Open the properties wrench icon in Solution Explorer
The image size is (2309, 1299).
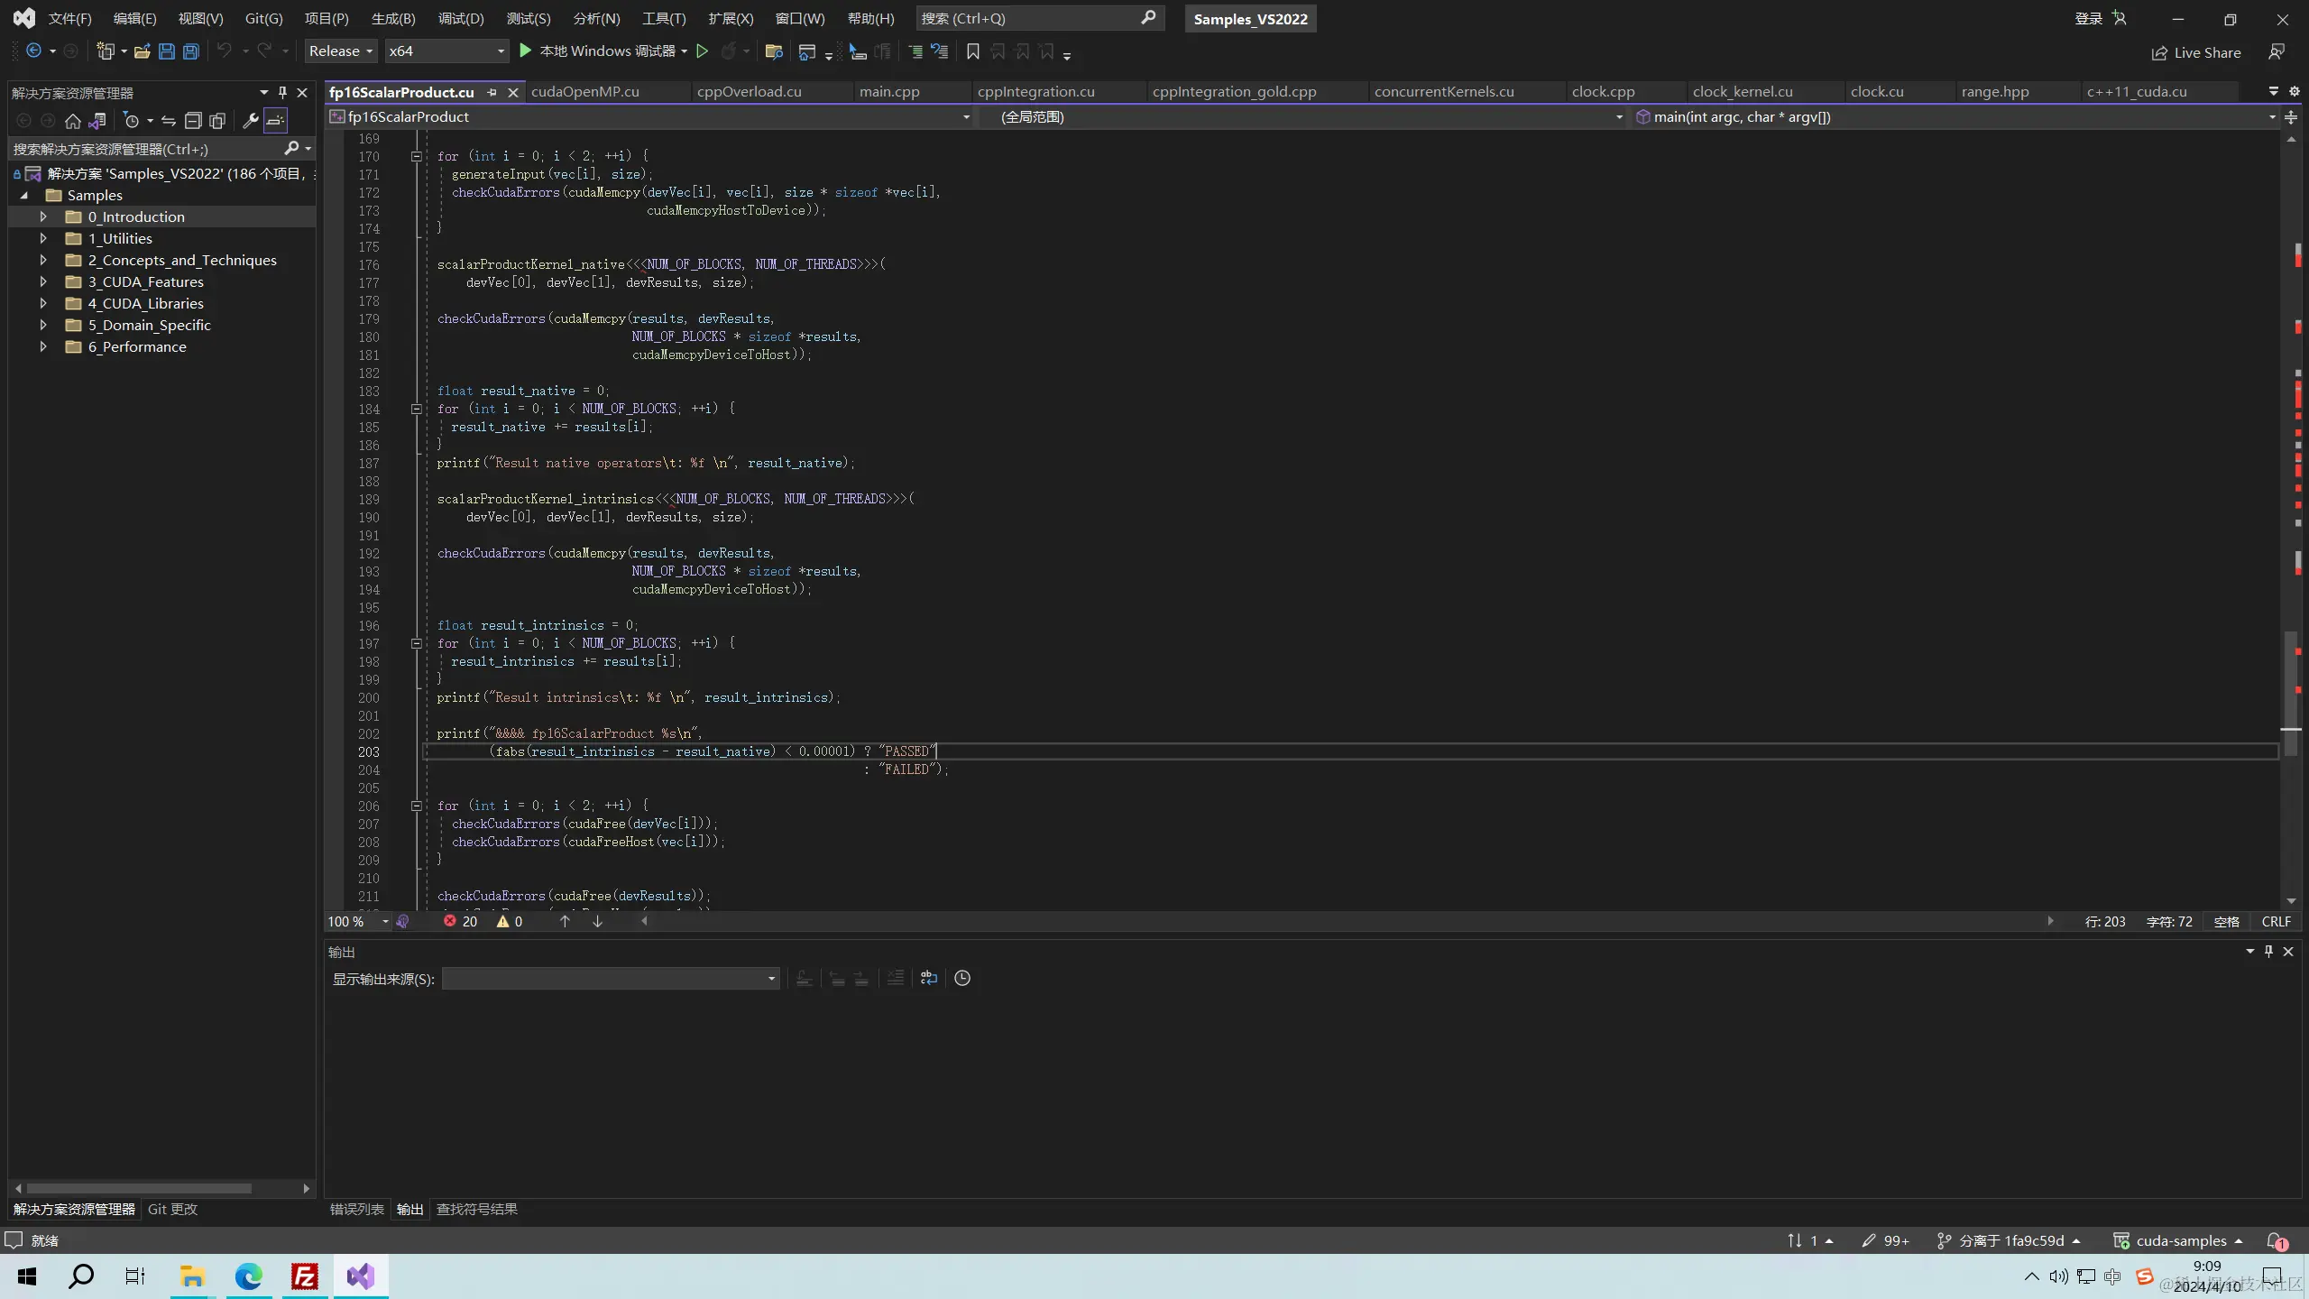point(251,120)
